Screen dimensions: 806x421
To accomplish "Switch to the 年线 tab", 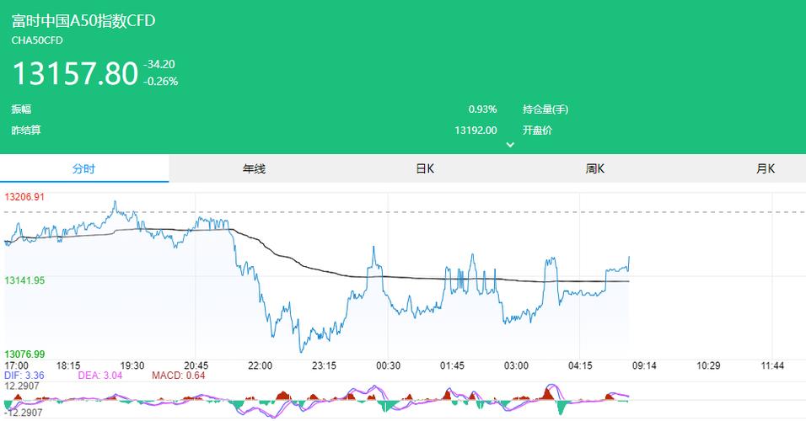I will 254,168.
